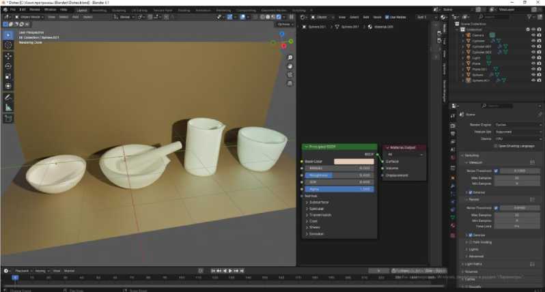The width and height of the screenshot is (545, 292).
Task: Click the Roughness value field
Action: point(337,175)
